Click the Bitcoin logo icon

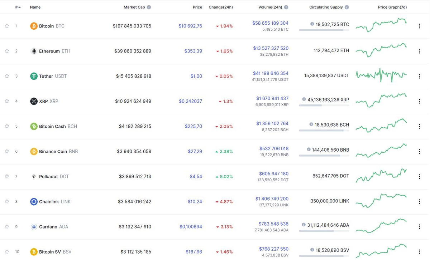[x=34, y=26]
